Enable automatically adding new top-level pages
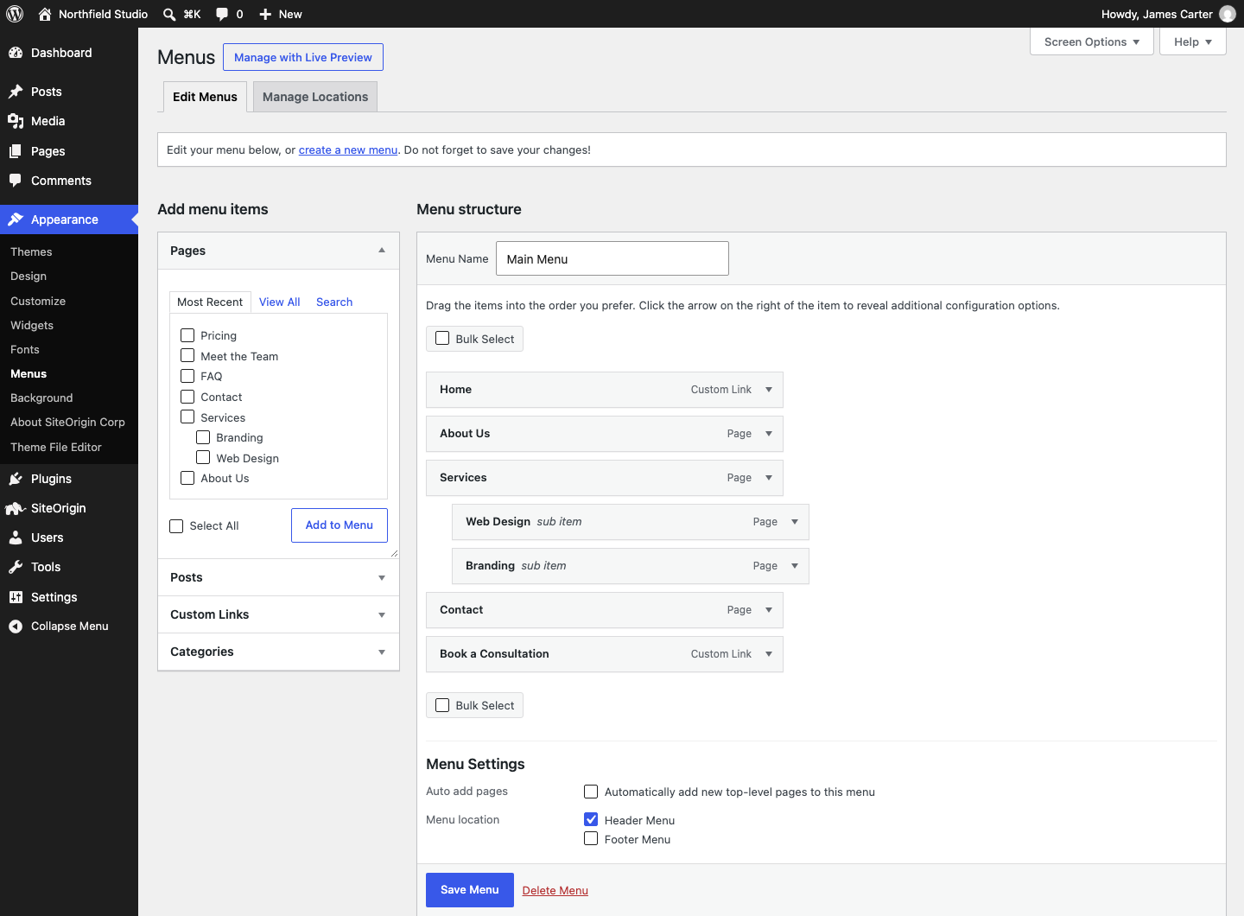1244x916 pixels. (x=591, y=792)
